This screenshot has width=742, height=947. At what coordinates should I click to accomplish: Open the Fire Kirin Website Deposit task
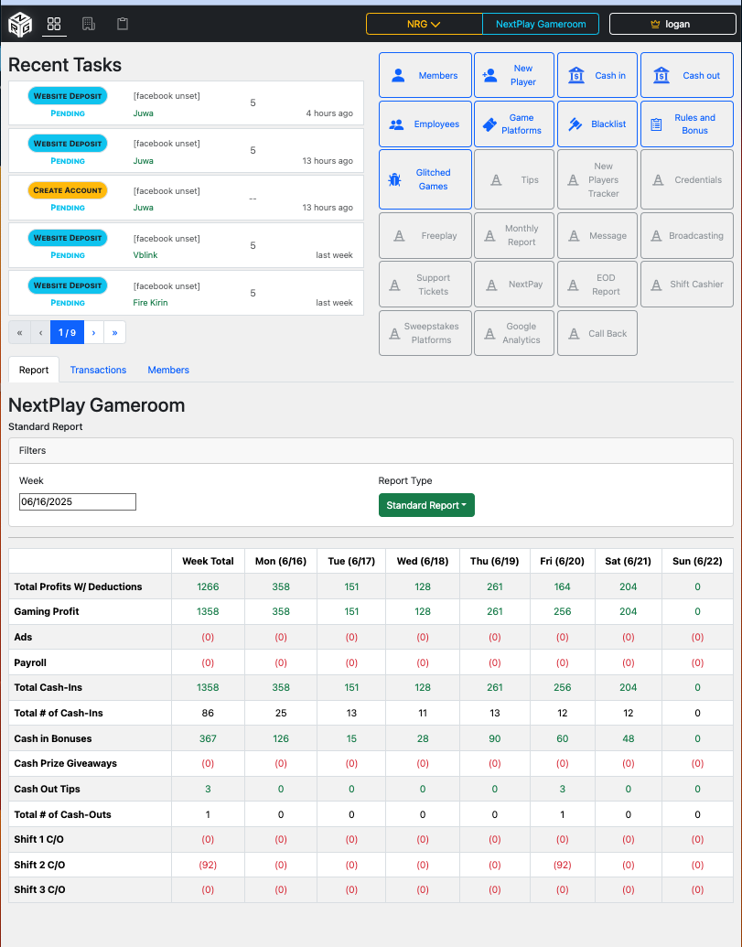click(186, 293)
